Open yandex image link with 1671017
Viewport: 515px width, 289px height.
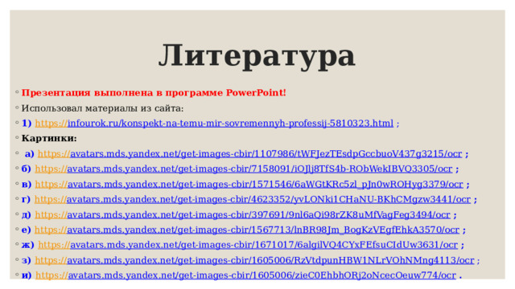248,245
